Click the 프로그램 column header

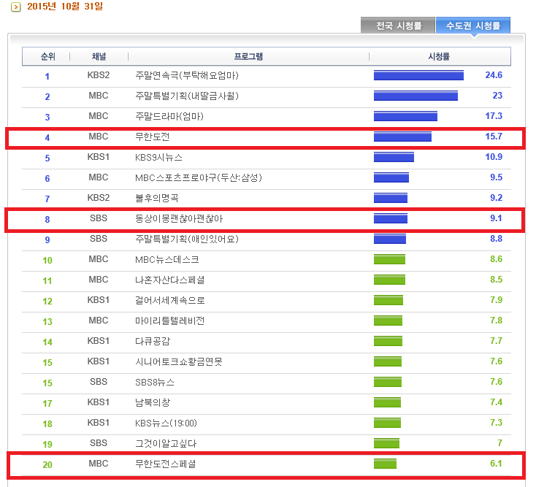248,56
